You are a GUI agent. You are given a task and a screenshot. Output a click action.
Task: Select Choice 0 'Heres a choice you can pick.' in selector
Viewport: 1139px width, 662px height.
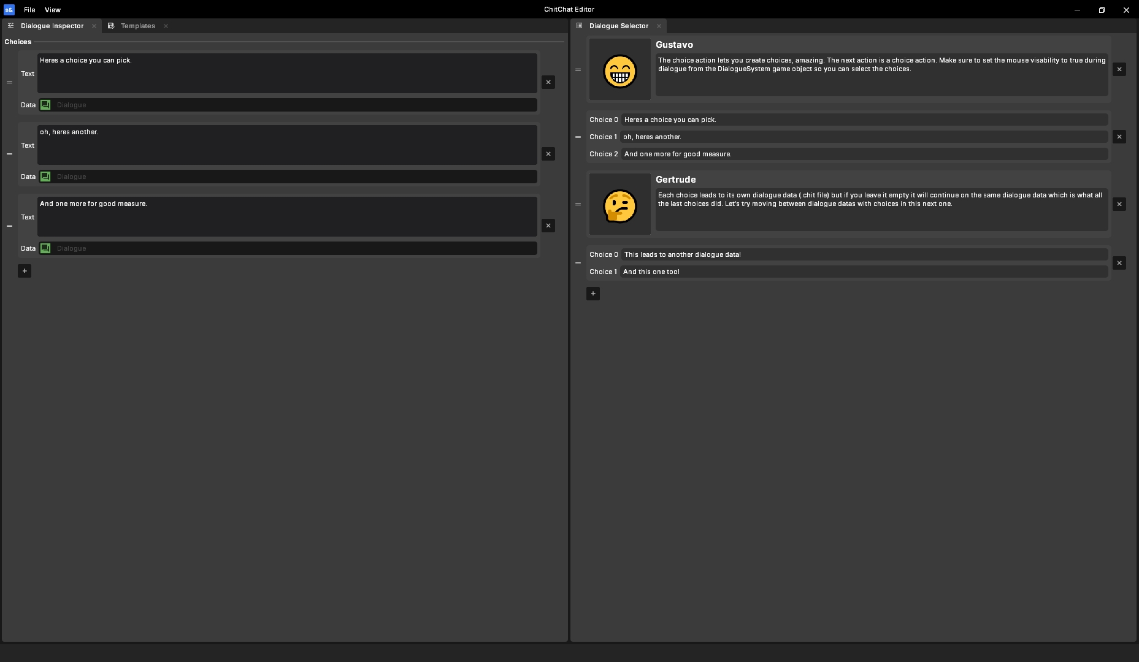[865, 120]
